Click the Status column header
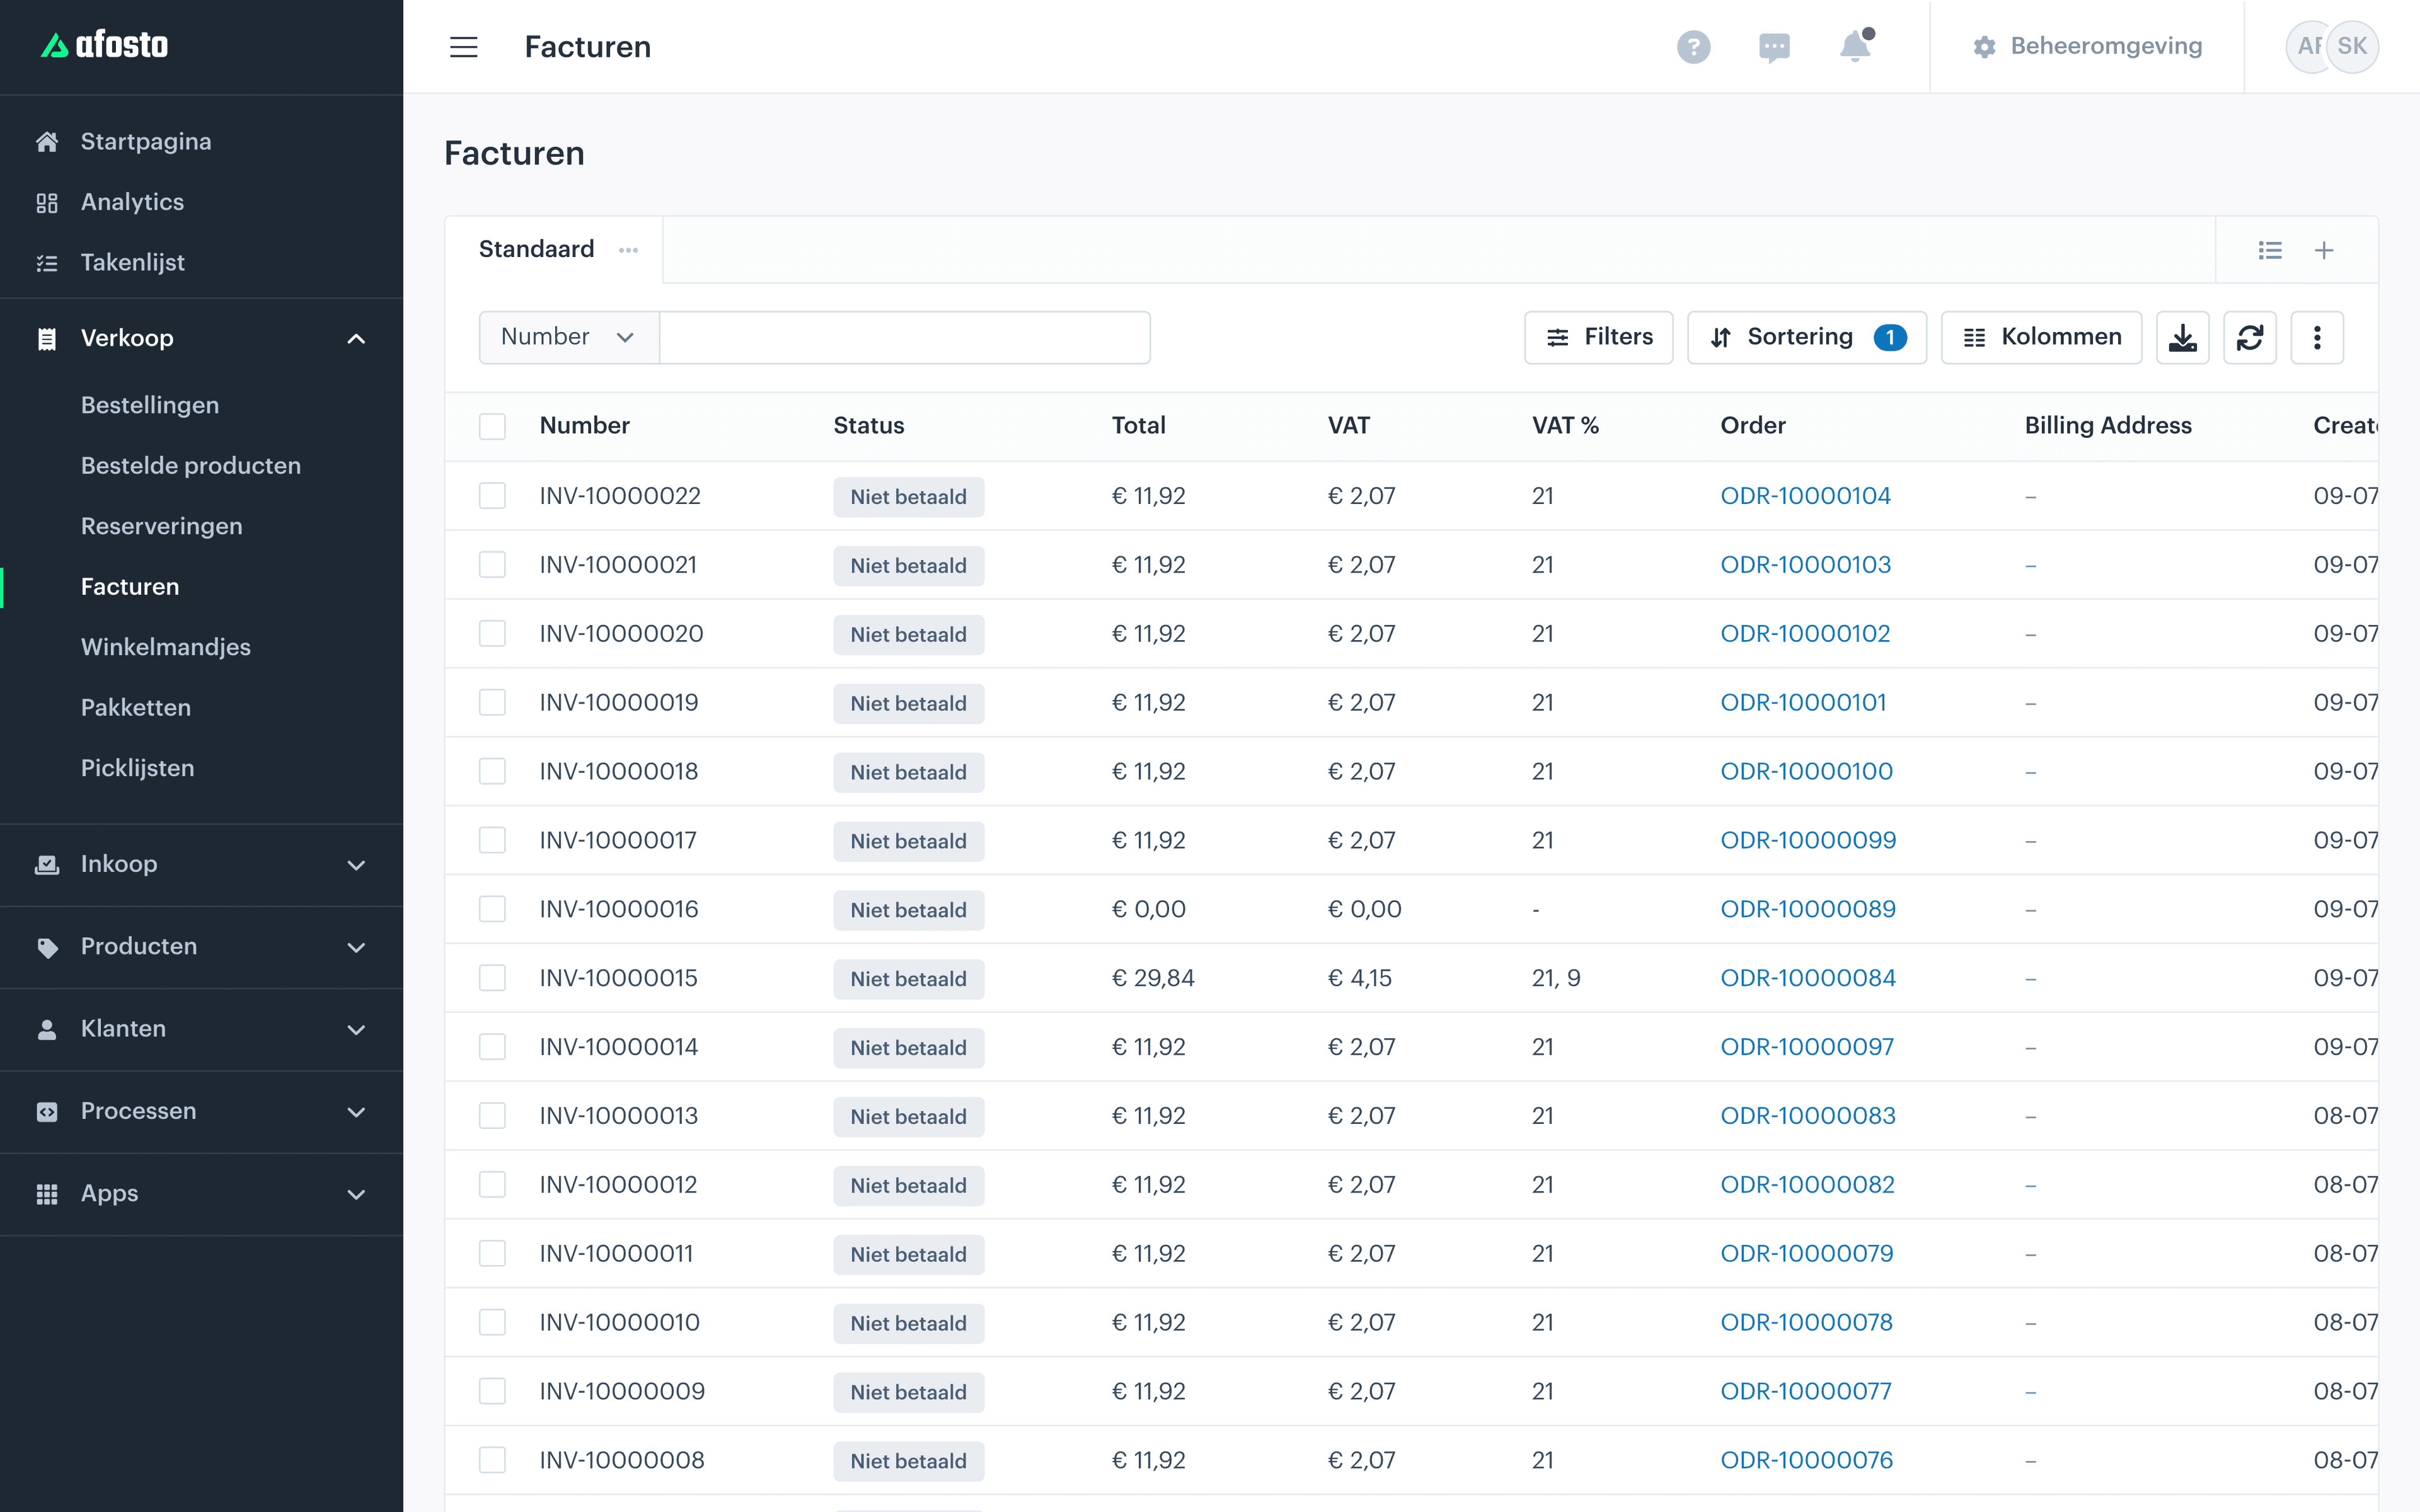The width and height of the screenshot is (2420, 1512). tap(868, 426)
